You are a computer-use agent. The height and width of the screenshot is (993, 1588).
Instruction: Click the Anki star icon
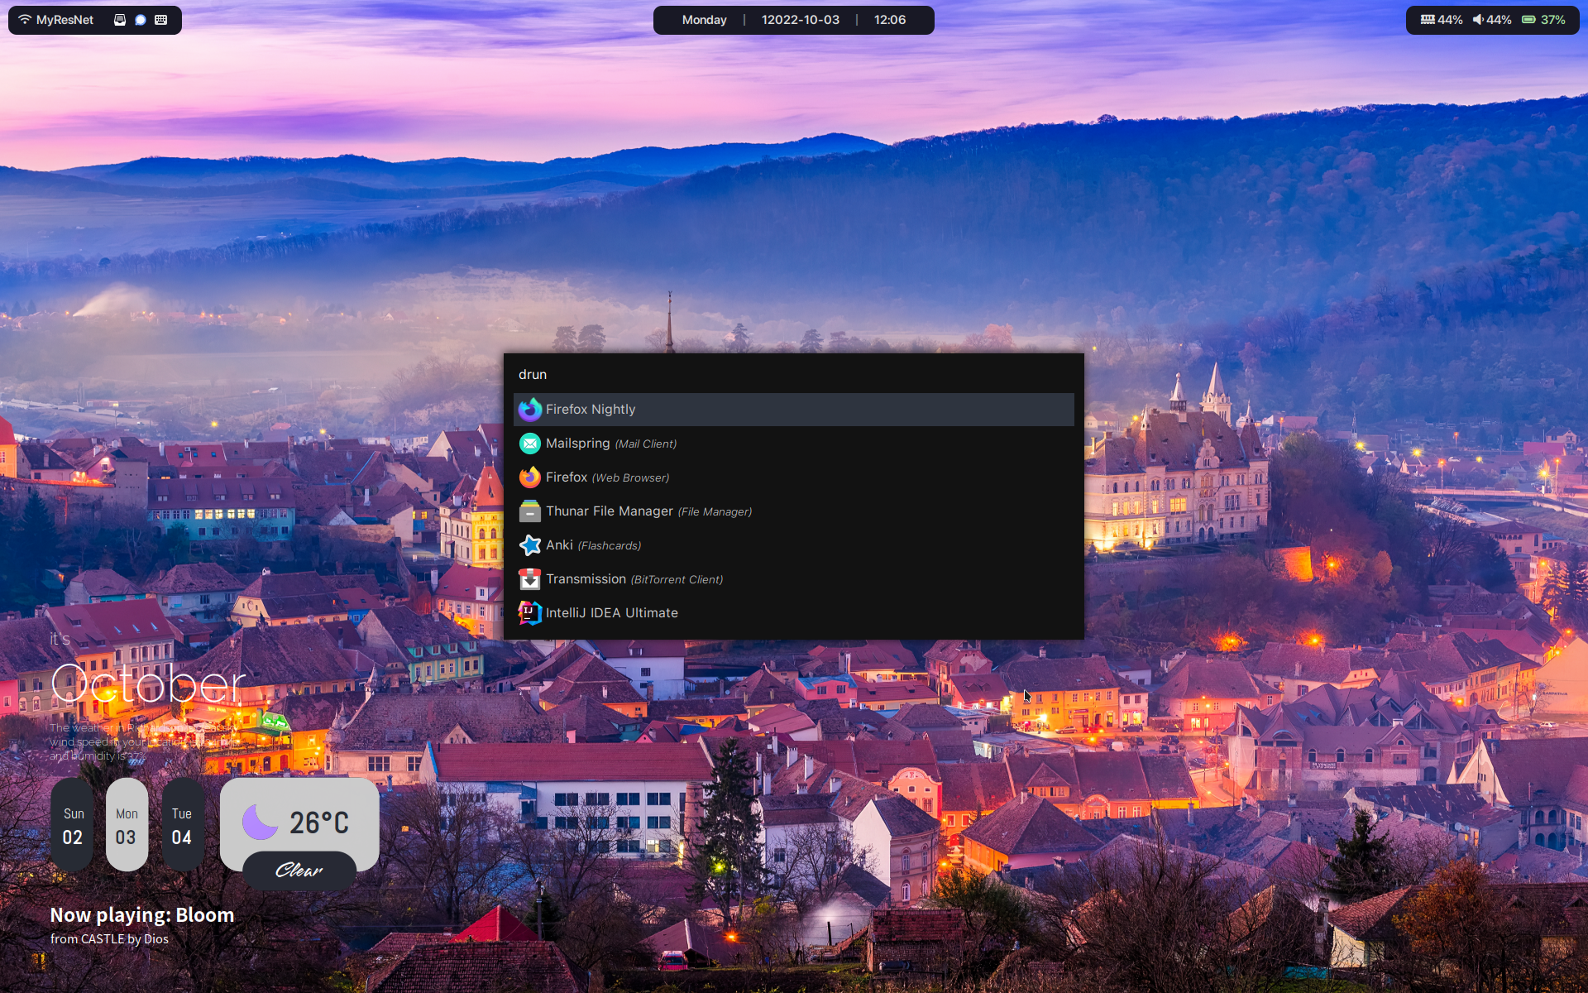tap(529, 545)
